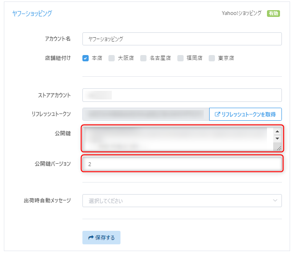Click the external-link icon on the refresh token button
Image resolution: width=293 pixels, height=254 pixels.
tap(217, 114)
